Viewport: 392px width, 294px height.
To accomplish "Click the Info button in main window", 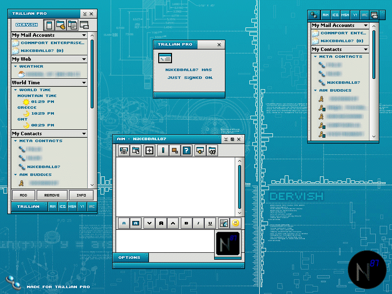I will point(81,195).
